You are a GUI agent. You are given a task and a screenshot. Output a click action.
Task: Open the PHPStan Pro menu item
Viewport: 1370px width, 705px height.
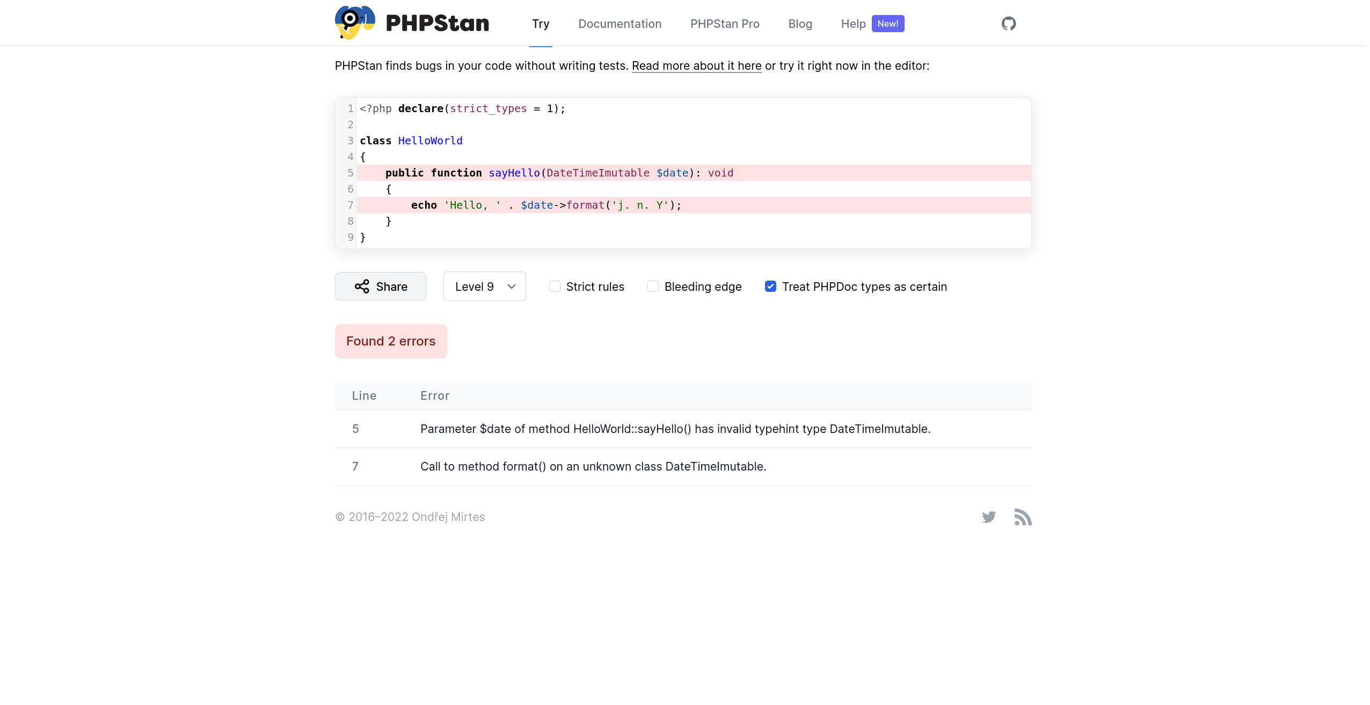(x=725, y=24)
